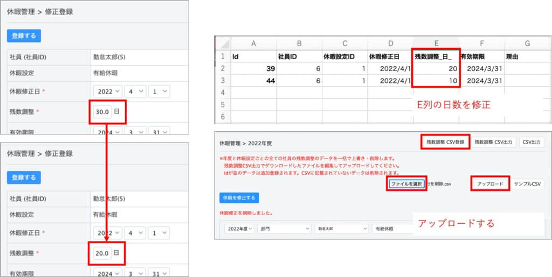Click the plain CSV出力 button
The width and height of the screenshot is (552, 277).
(532, 143)
